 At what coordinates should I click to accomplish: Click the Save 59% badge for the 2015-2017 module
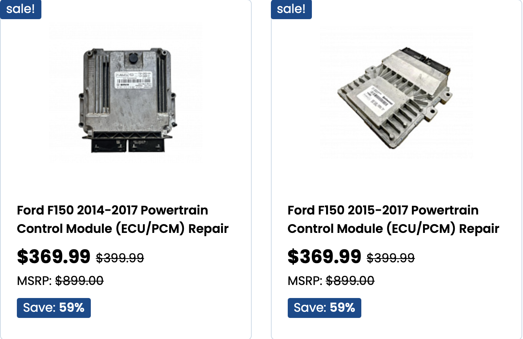click(x=324, y=308)
